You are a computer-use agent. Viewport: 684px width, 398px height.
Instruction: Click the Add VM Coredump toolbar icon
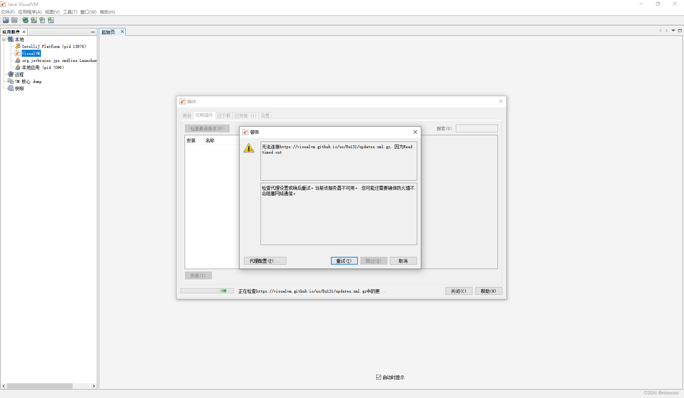(42, 20)
